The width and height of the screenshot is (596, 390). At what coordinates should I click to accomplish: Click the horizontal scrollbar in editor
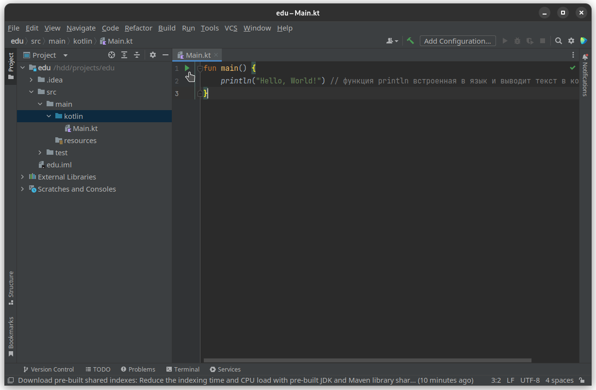(367, 360)
